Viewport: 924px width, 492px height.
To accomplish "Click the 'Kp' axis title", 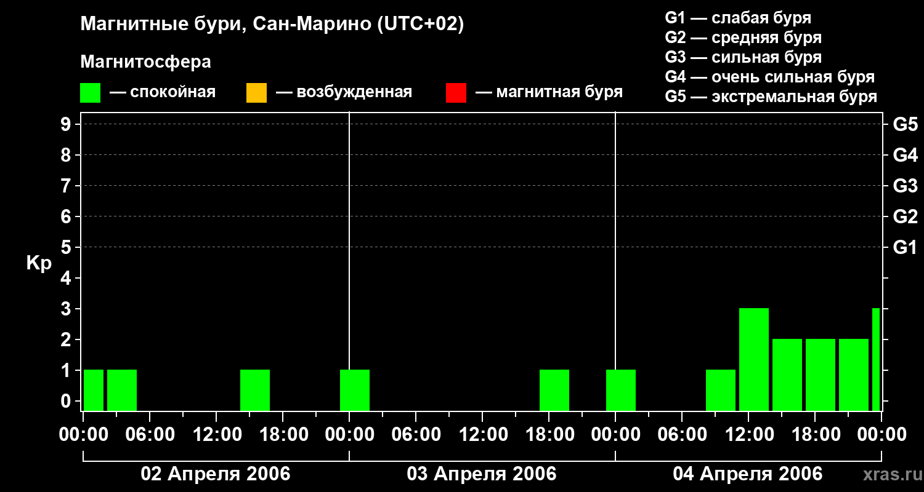I will pyautogui.click(x=39, y=263).
